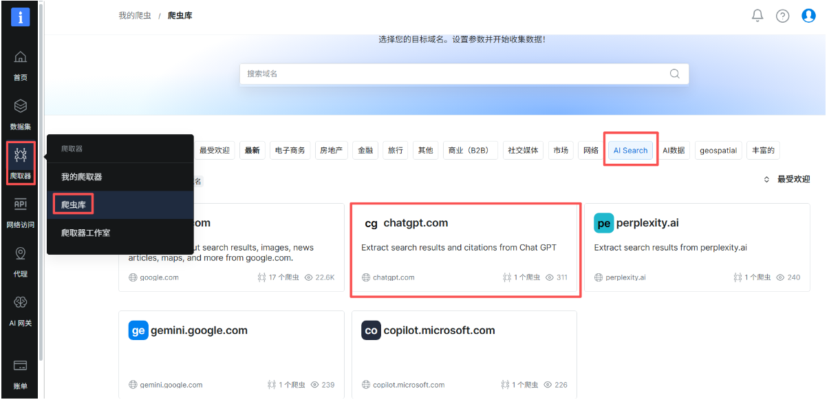829x402 pixels.
Task: Click the 311 views count
Action: tap(562, 277)
